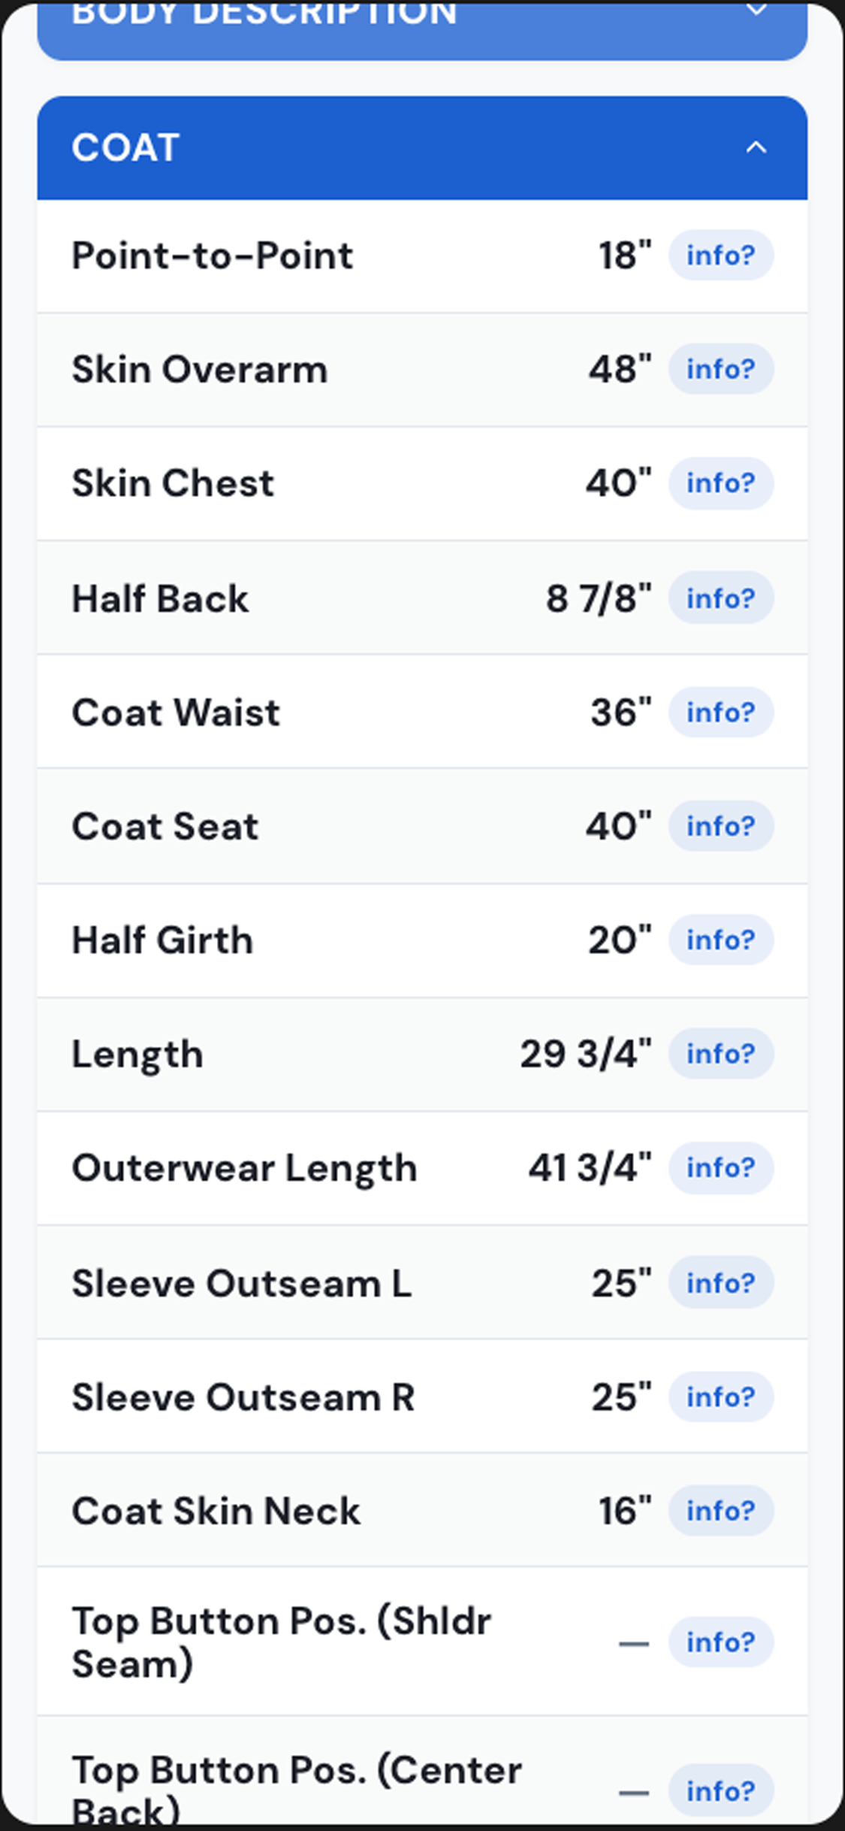
Task: Open info for Skin Chest
Action: click(721, 483)
